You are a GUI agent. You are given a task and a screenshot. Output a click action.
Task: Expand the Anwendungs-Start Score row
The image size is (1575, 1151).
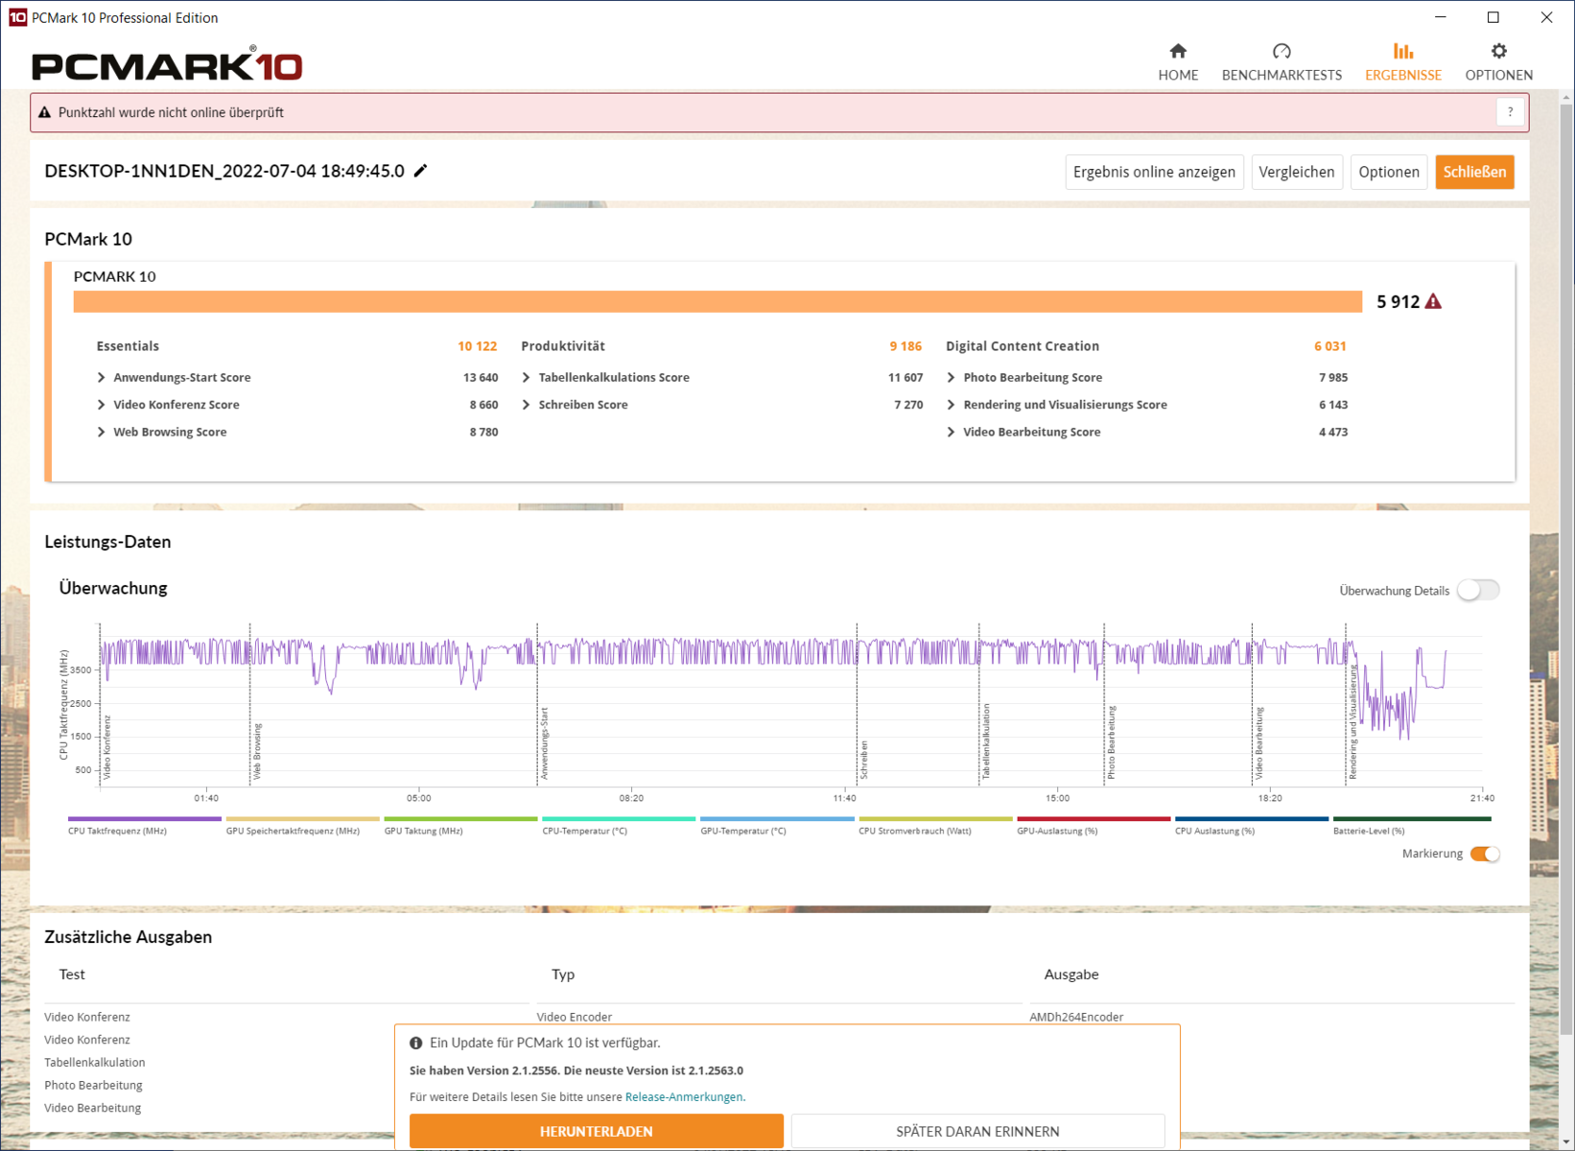click(102, 377)
